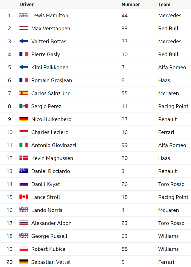Click the Canadian flag beside Lance Stroll

pos(24,197)
